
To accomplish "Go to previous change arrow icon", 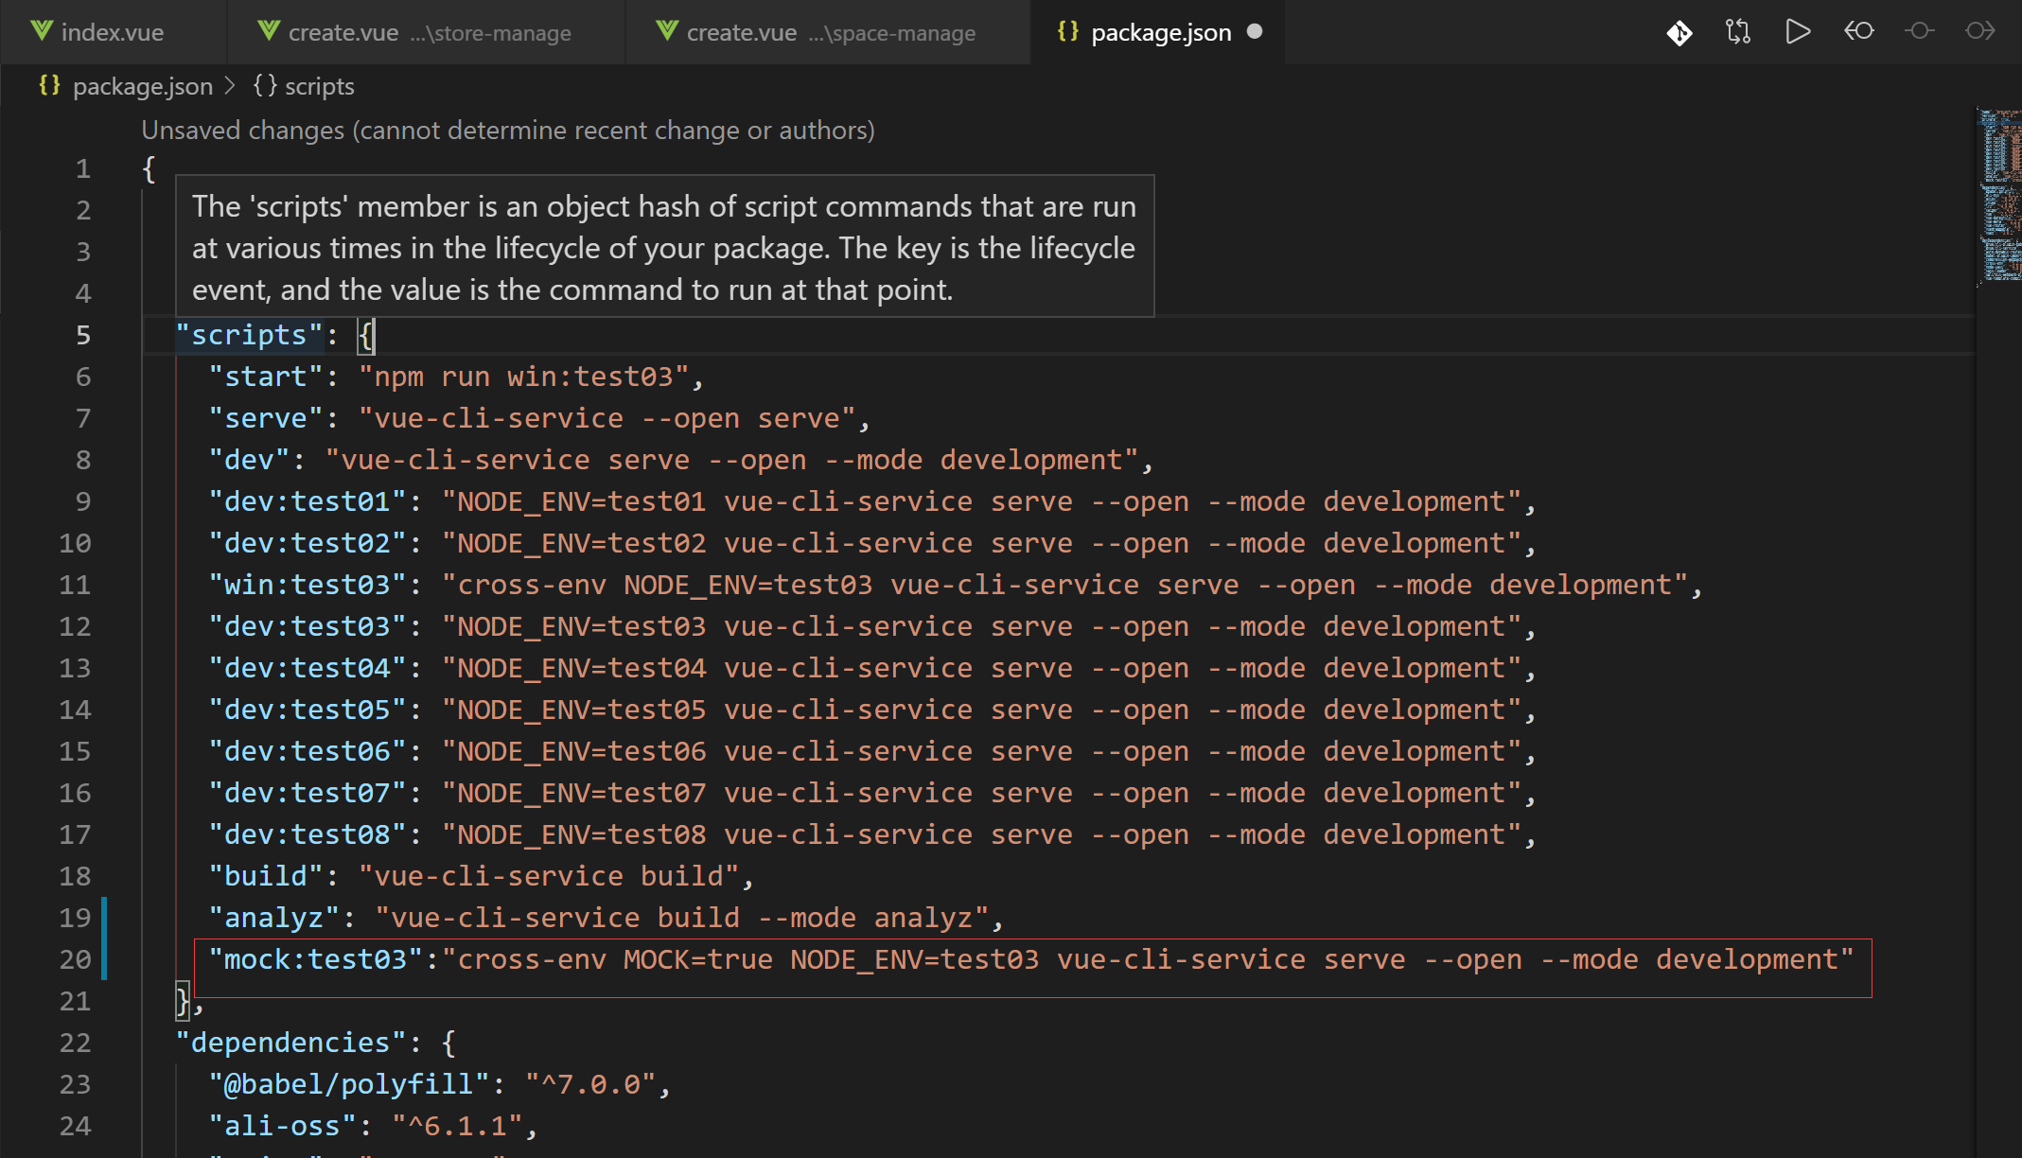I will [1858, 32].
